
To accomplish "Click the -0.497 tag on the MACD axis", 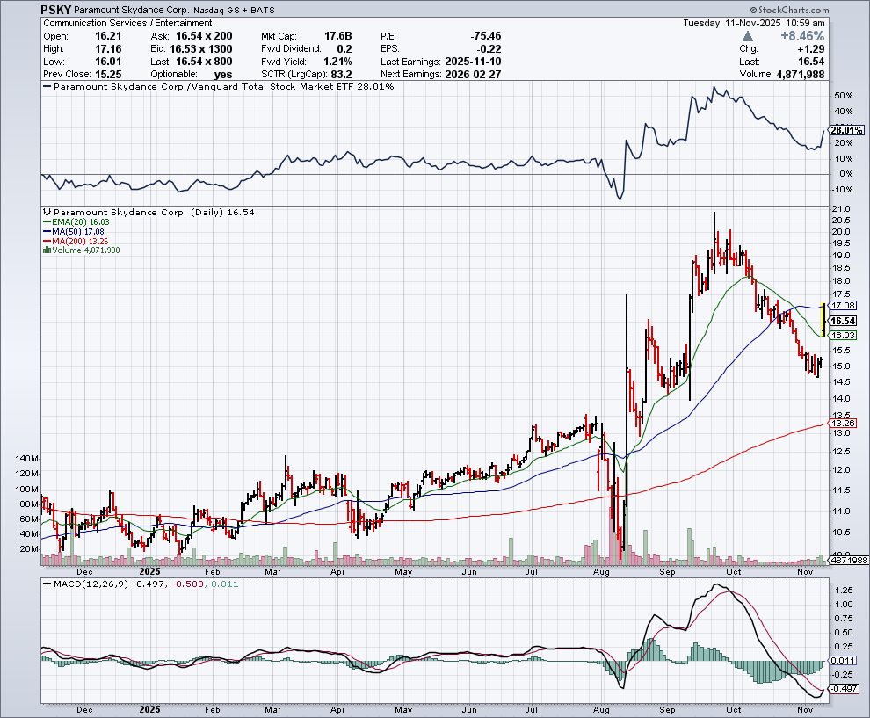I will pos(843,688).
